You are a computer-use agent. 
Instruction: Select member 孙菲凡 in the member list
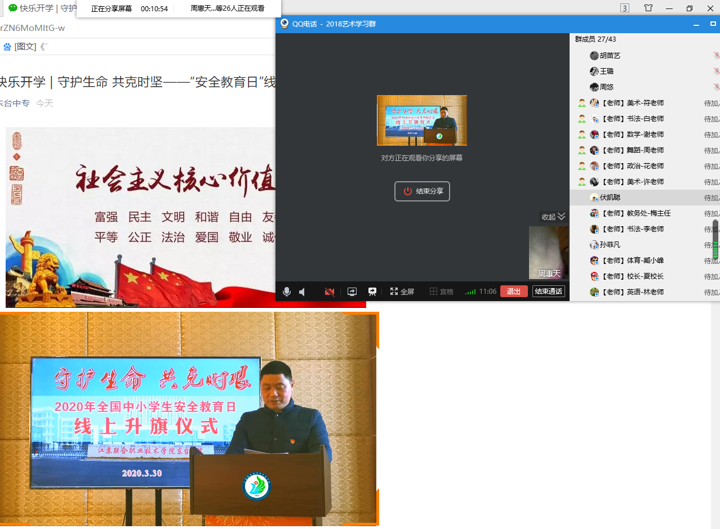[645, 245]
